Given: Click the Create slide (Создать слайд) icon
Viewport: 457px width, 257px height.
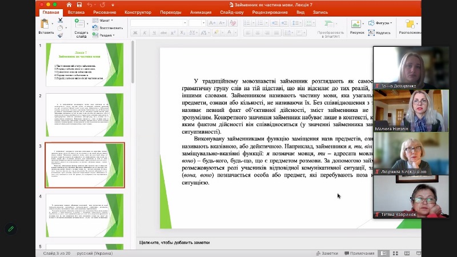Looking at the screenshot, I should (81, 25).
